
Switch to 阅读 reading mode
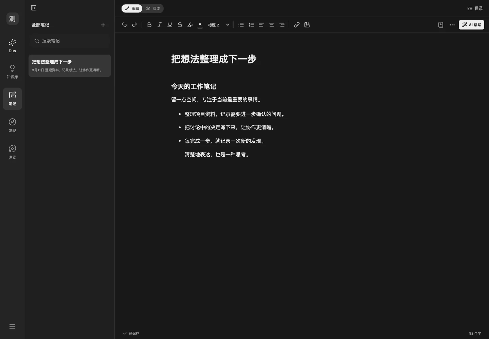(x=153, y=8)
